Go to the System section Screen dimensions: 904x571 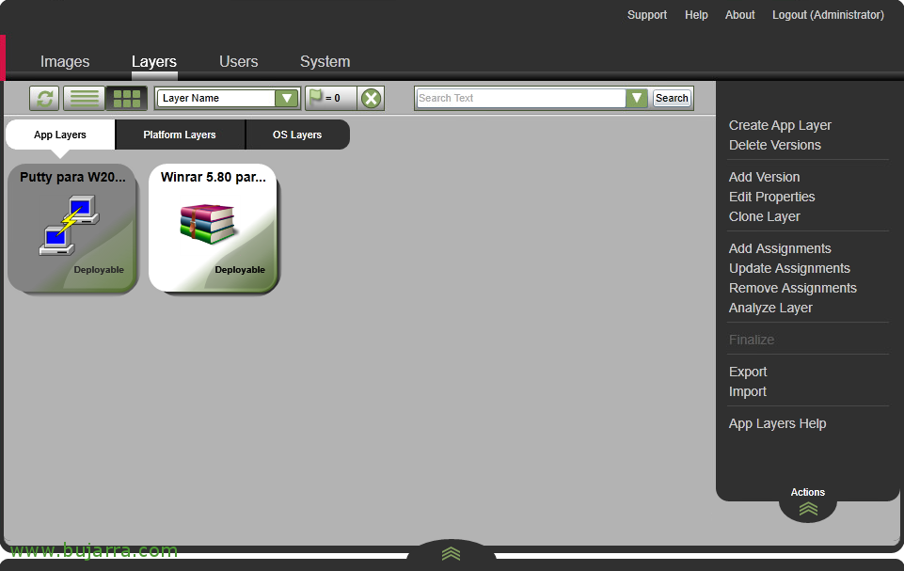click(325, 61)
